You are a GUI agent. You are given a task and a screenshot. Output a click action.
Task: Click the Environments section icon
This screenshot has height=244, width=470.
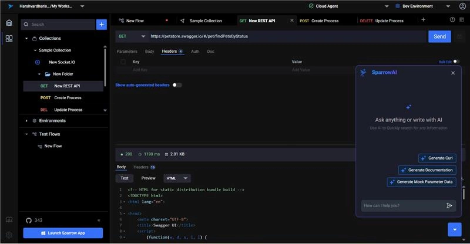coord(35,121)
